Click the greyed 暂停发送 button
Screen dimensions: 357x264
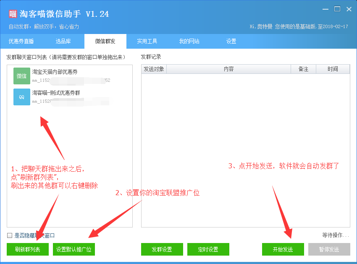pos(329,249)
